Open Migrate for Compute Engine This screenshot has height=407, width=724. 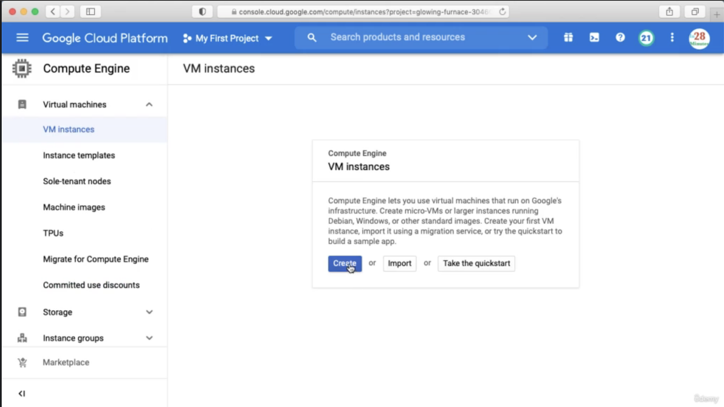pos(96,259)
